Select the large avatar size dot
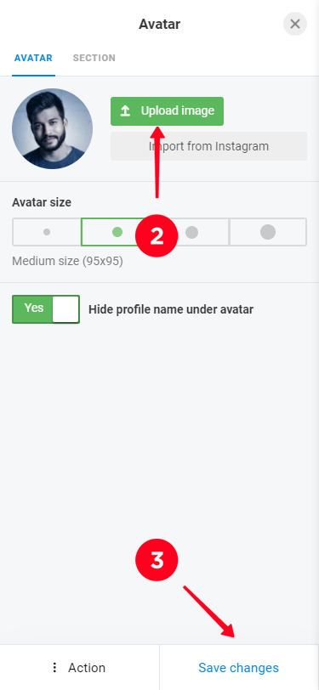This screenshot has width=319, height=690. [191, 232]
